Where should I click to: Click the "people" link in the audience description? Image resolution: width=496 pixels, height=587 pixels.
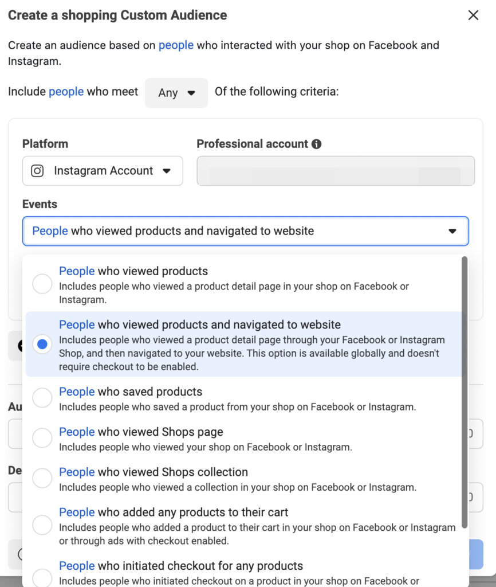175,45
